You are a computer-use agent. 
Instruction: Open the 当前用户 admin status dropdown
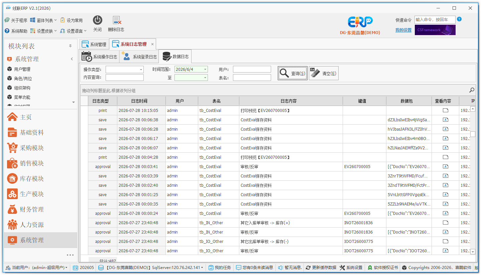[x=37, y=268]
